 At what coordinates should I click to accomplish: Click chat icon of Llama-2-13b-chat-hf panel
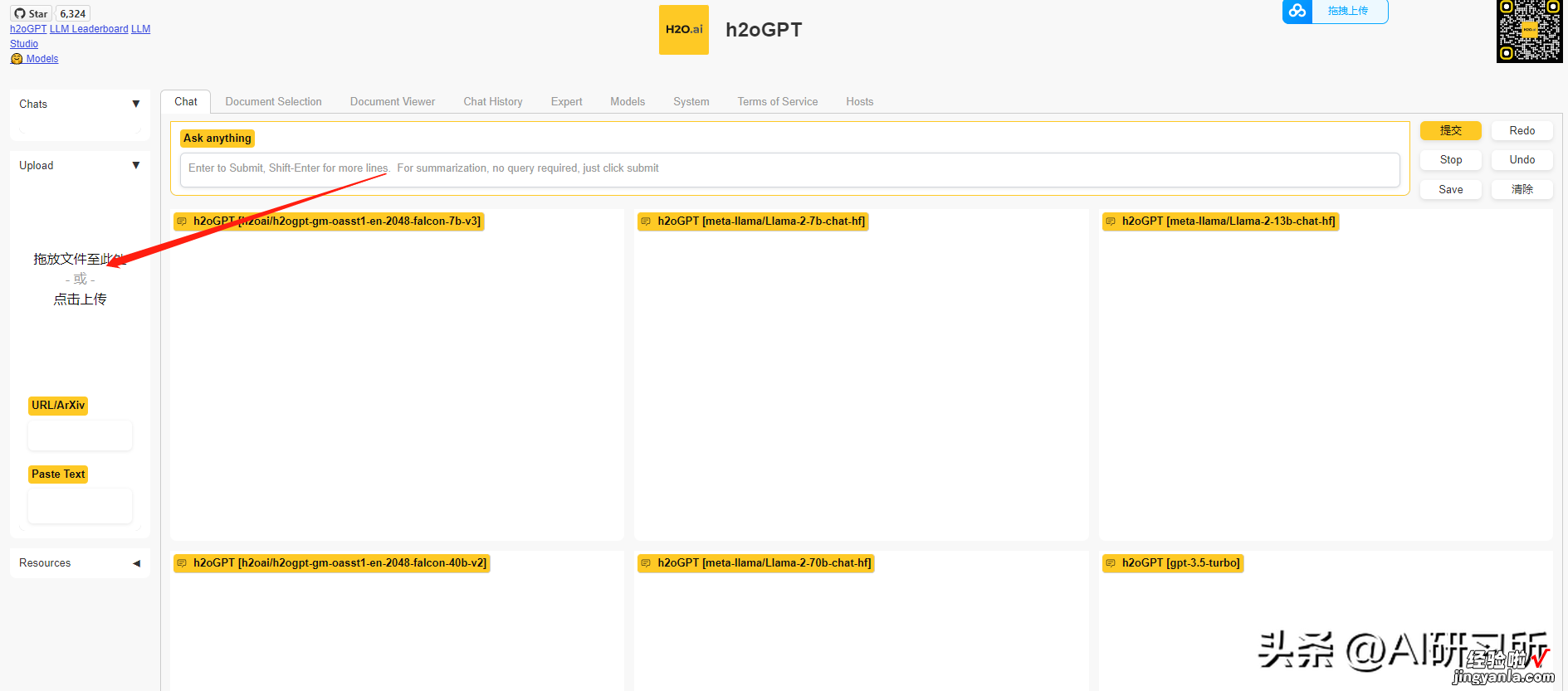(x=1111, y=221)
